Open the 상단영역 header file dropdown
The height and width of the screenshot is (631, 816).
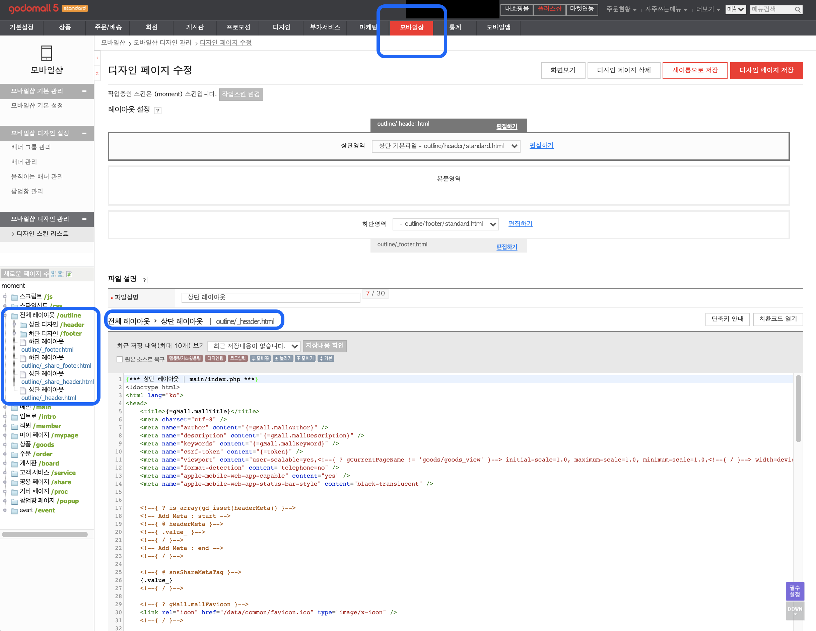click(446, 146)
